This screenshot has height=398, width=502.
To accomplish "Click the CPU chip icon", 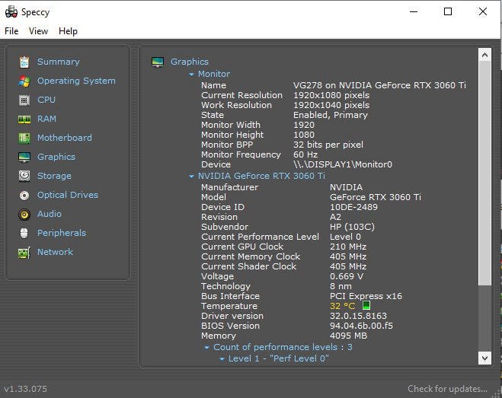I will (24, 100).
